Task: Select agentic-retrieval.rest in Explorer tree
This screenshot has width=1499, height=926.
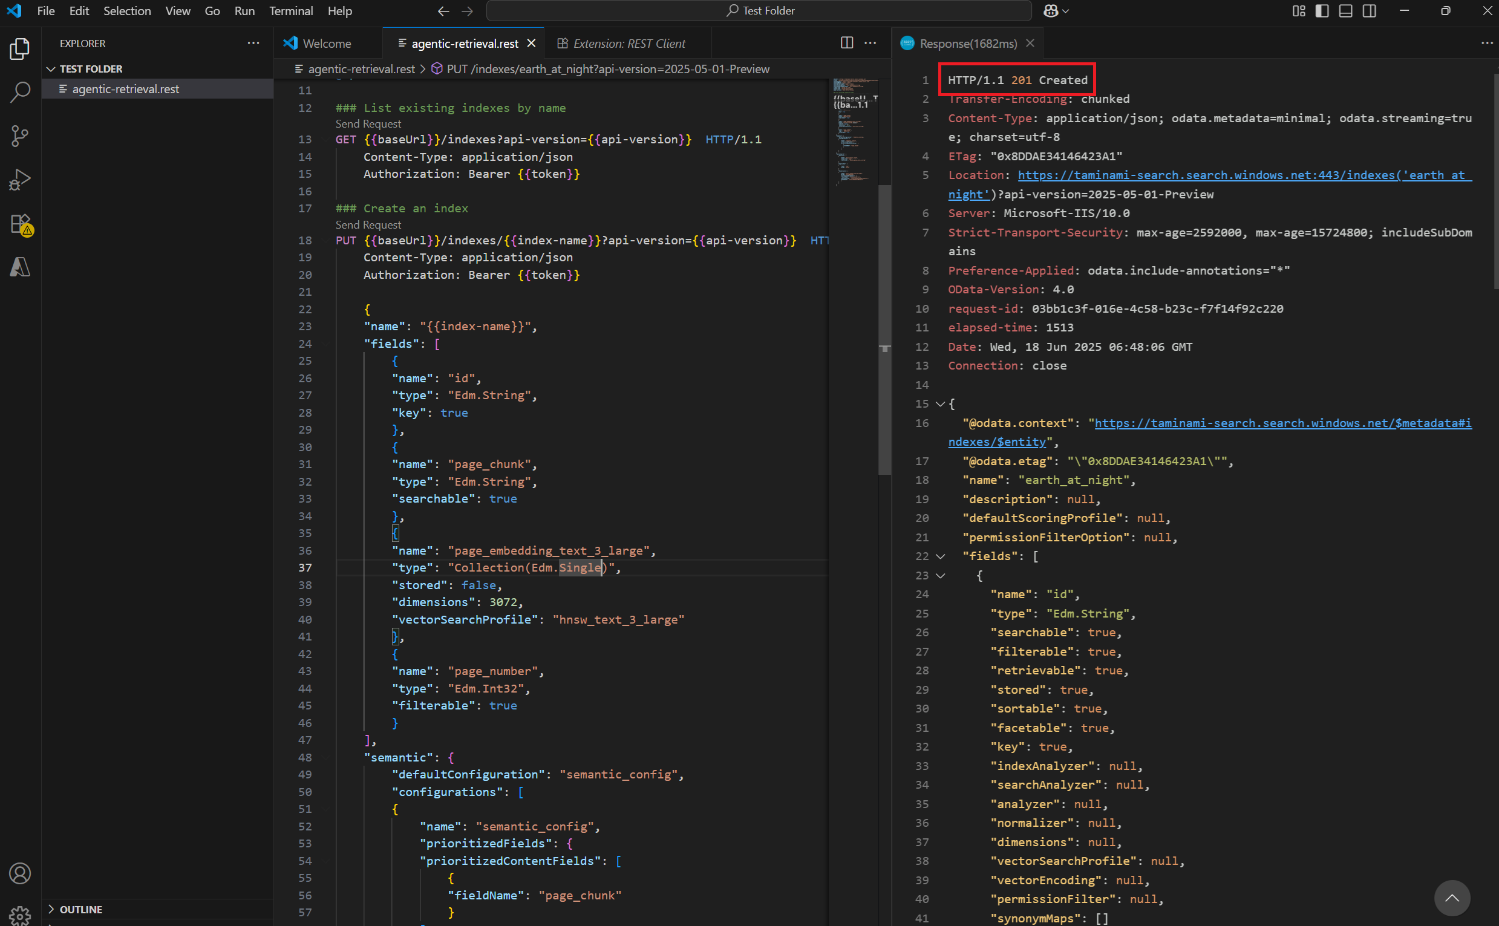Action: 157,89
